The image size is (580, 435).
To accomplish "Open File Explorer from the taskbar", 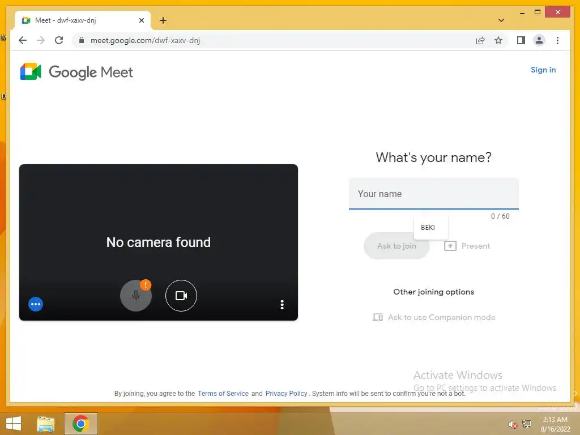I will point(46,424).
